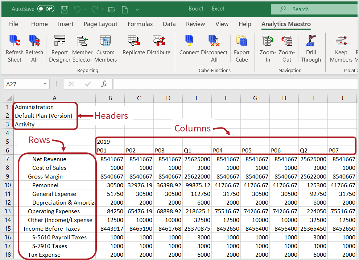Select the 2019 year cell
The height and width of the screenshot is (260, 359).
(110, 142)
